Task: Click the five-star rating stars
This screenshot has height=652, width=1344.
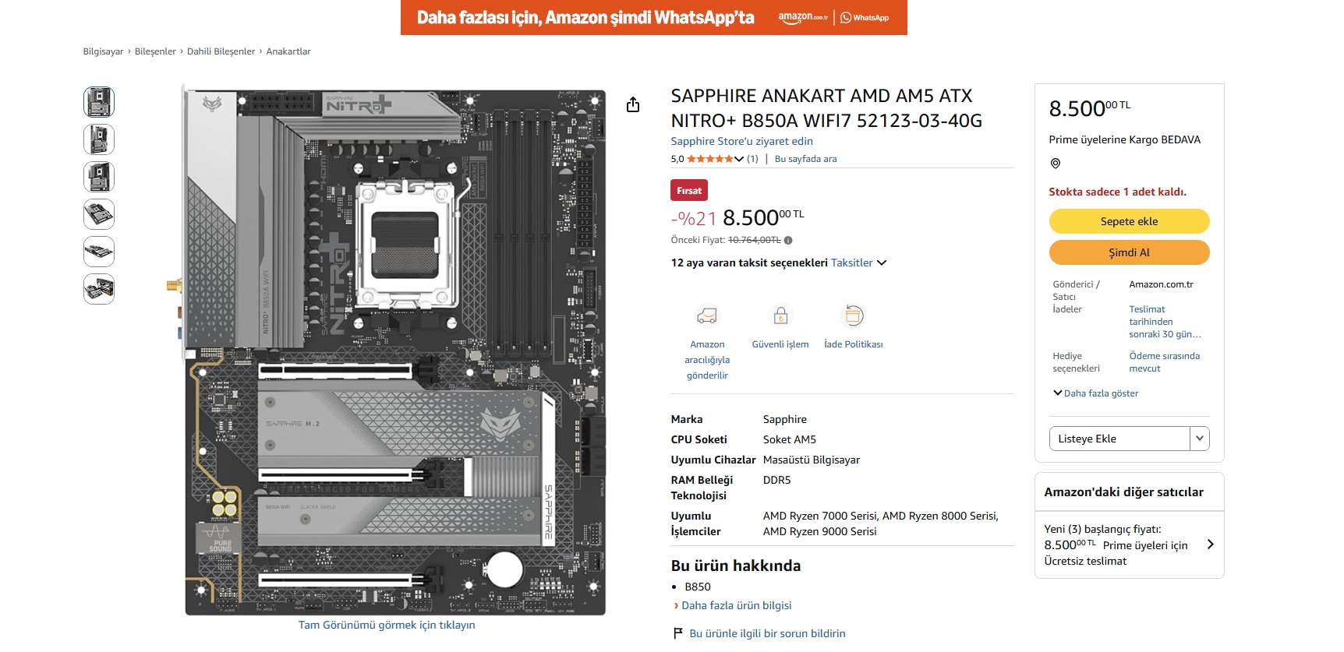Action: pos(710,159)
